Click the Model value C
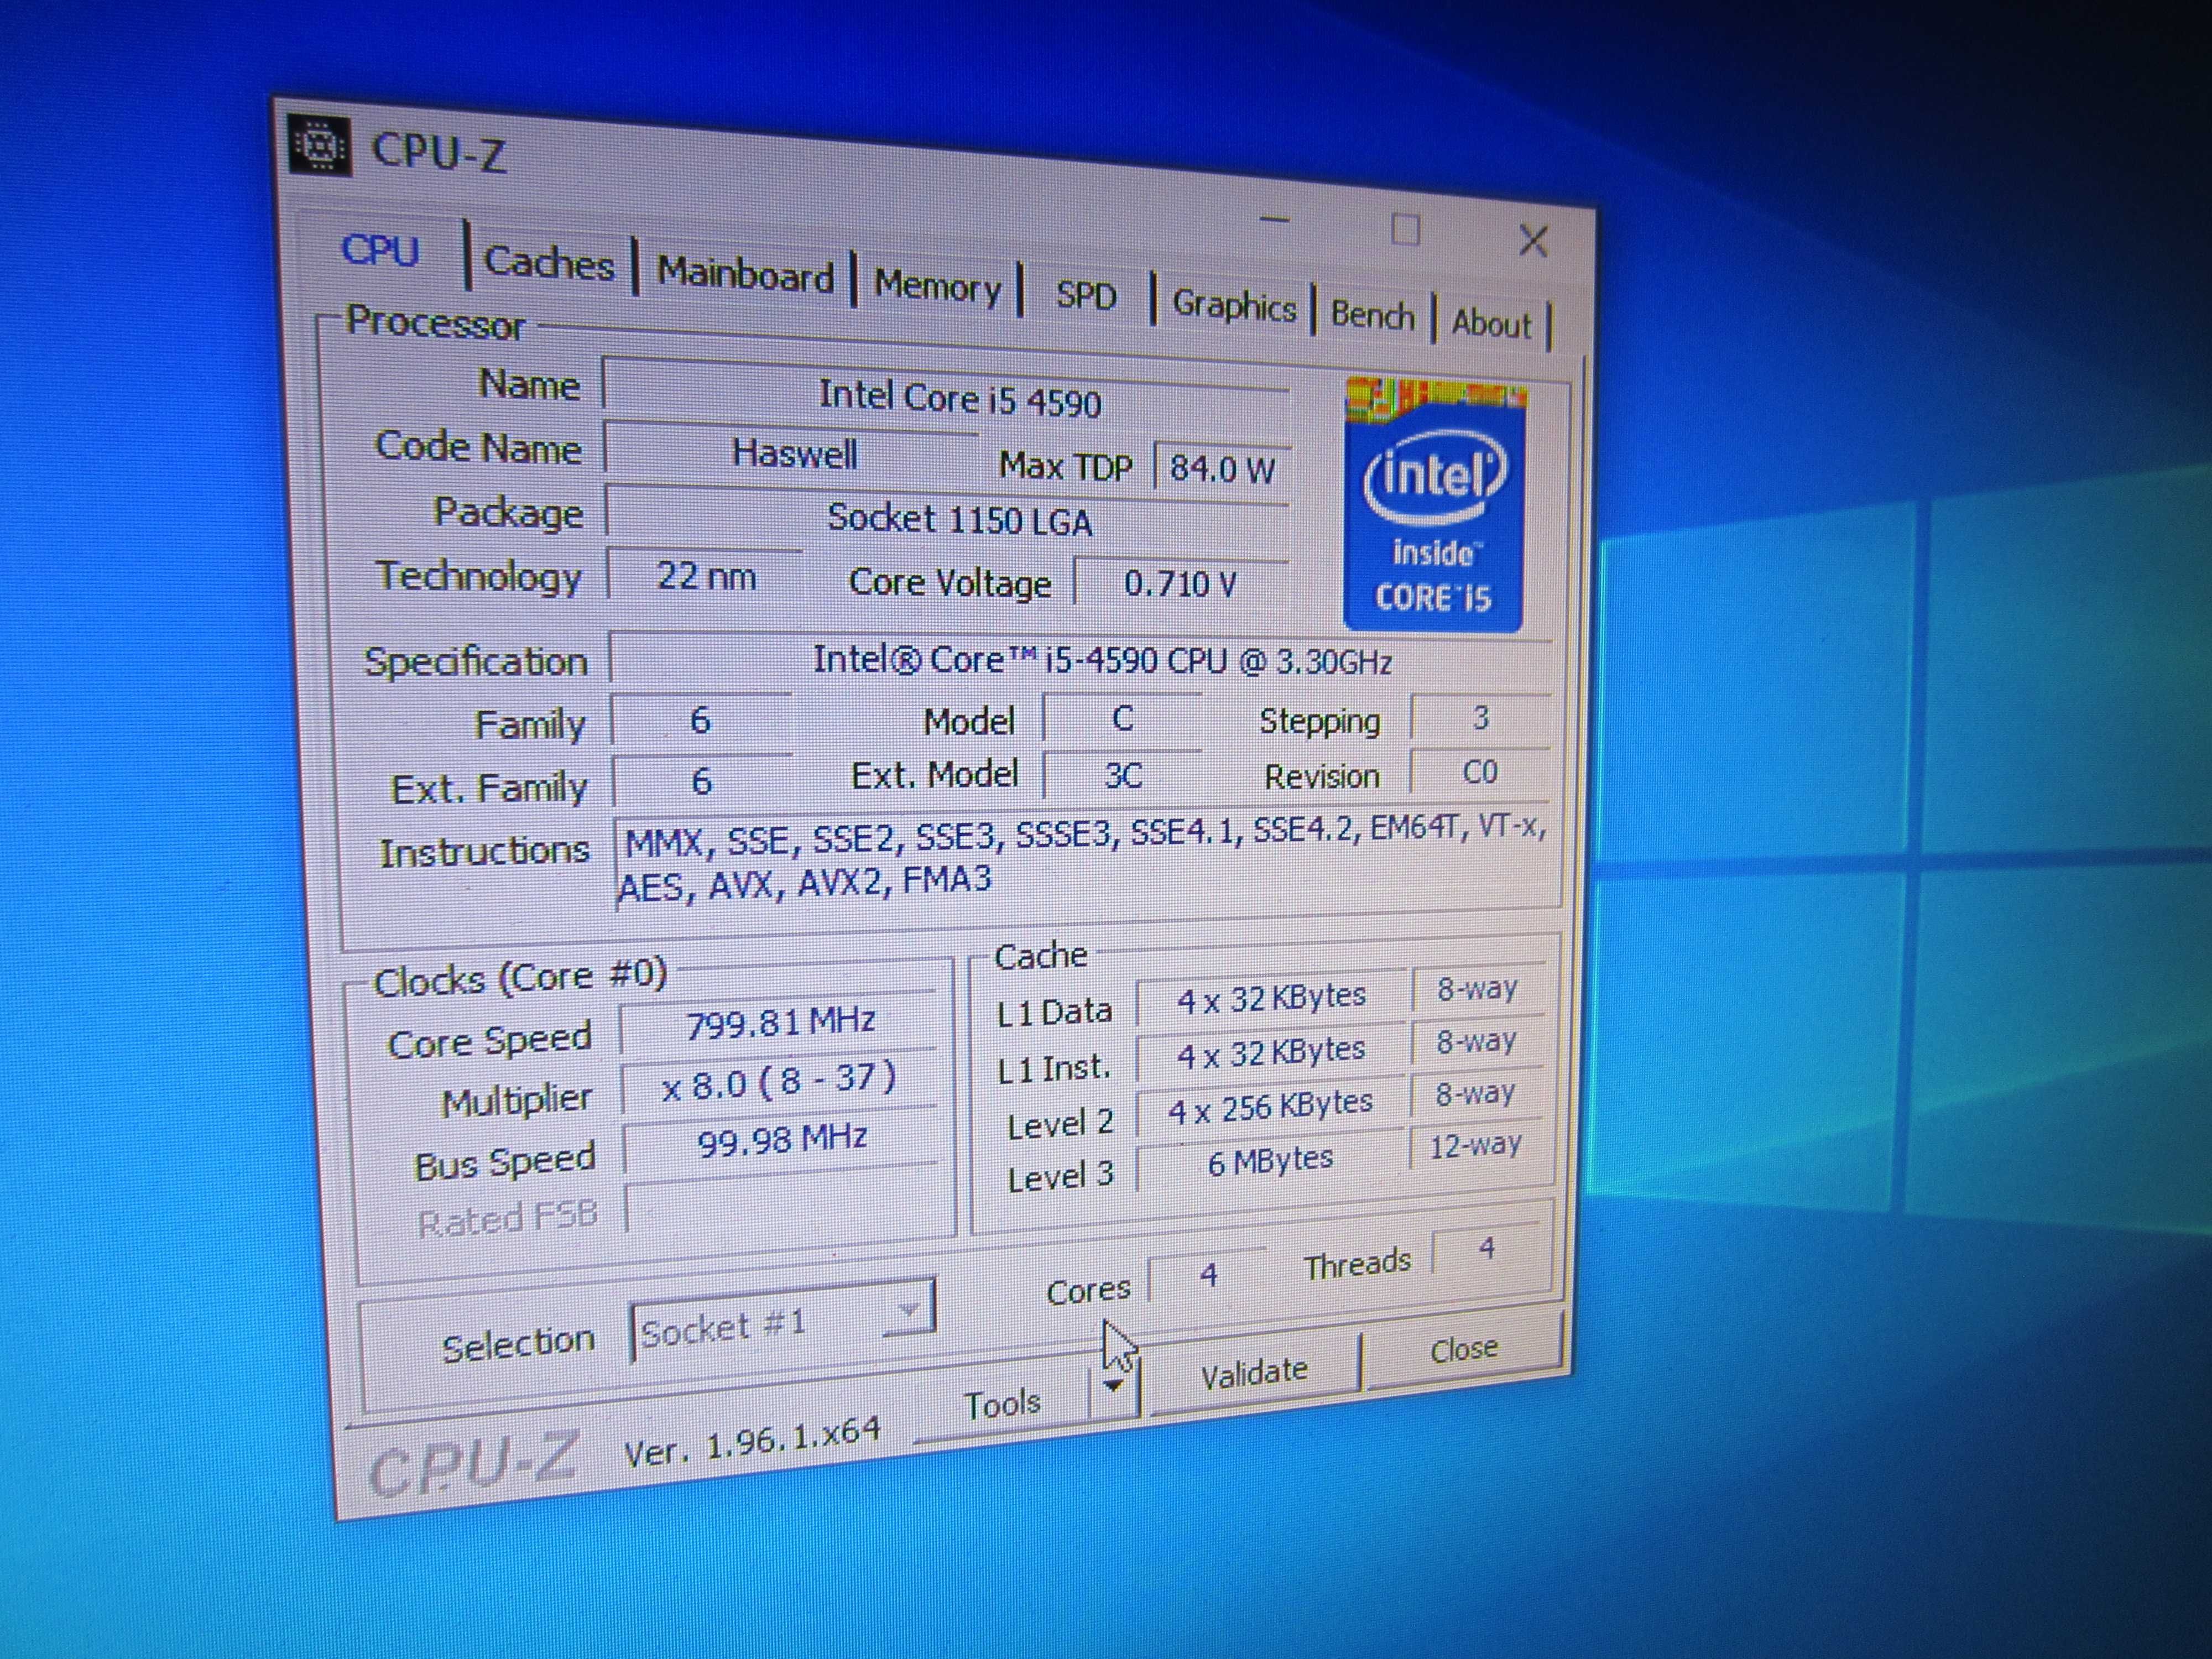This screenshot has width=2212, height=1659. [x=1121, y=719]
